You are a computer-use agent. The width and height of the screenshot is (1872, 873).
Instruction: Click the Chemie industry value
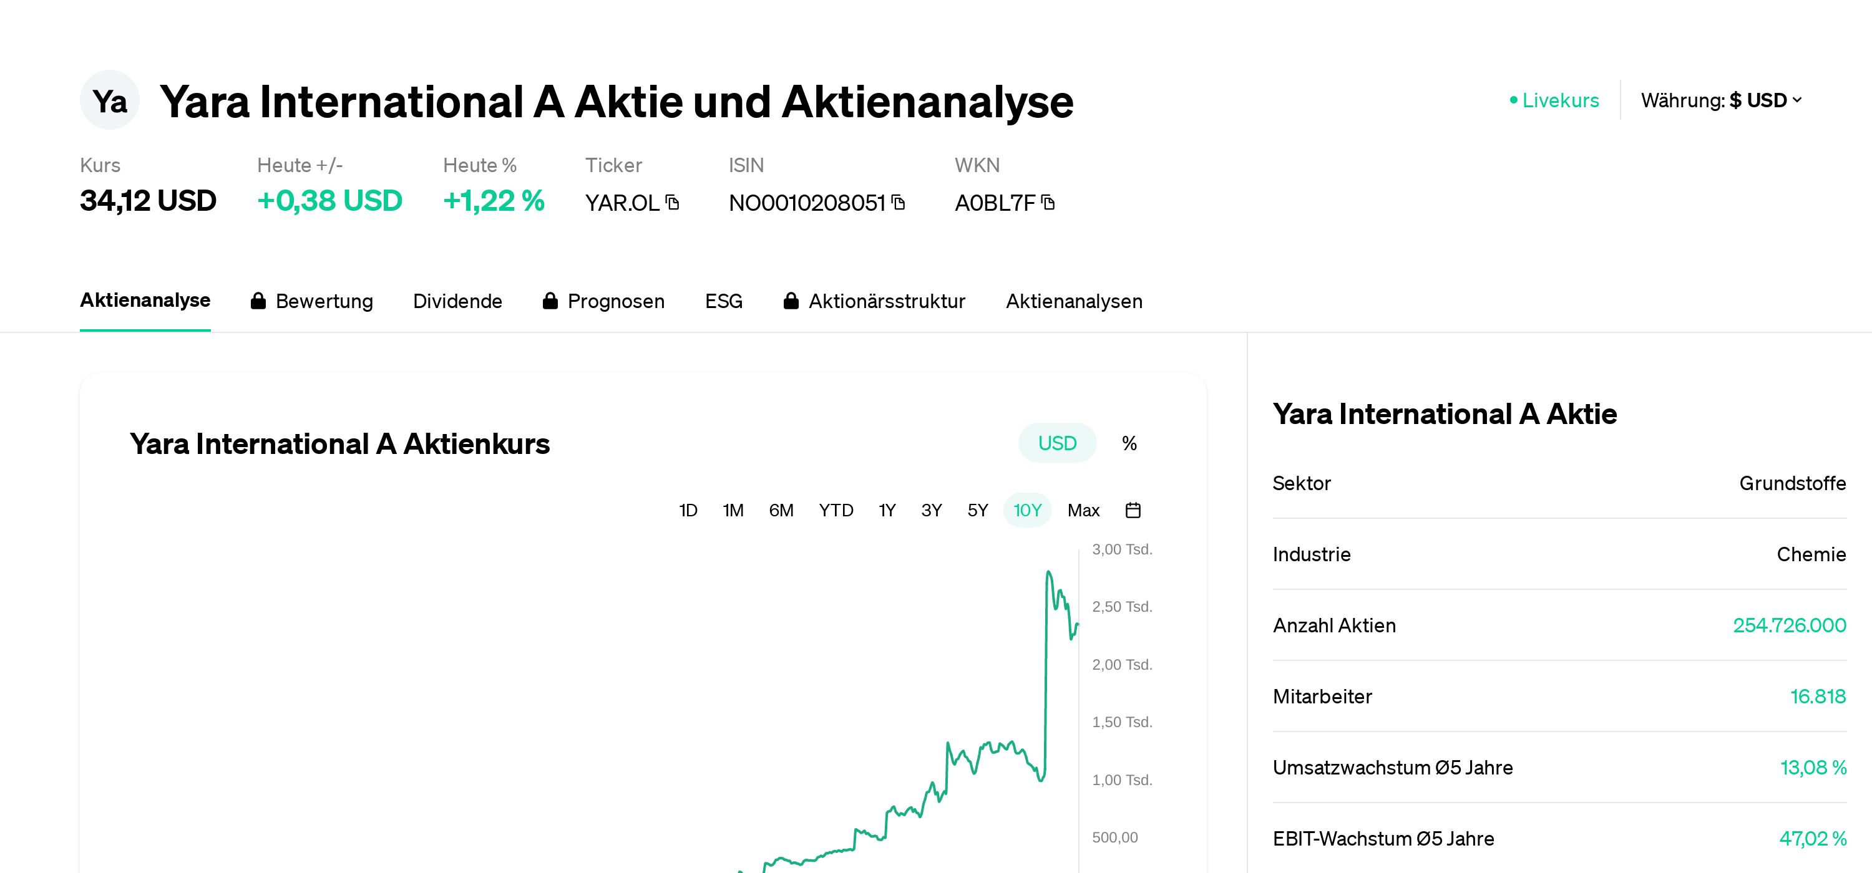coord(1811,554)
